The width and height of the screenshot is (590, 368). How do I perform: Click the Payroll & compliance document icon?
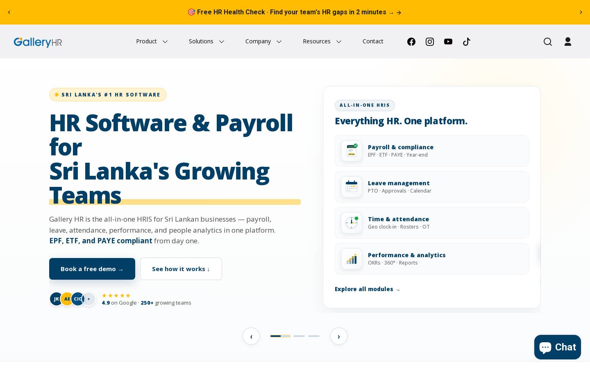coord(352,151)
